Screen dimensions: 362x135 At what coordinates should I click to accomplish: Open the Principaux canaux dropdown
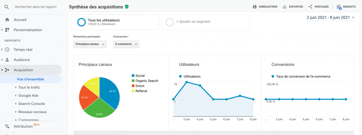90,44
